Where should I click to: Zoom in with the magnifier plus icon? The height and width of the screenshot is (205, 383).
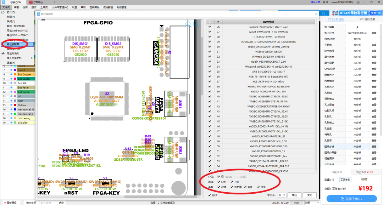(188, 24)
